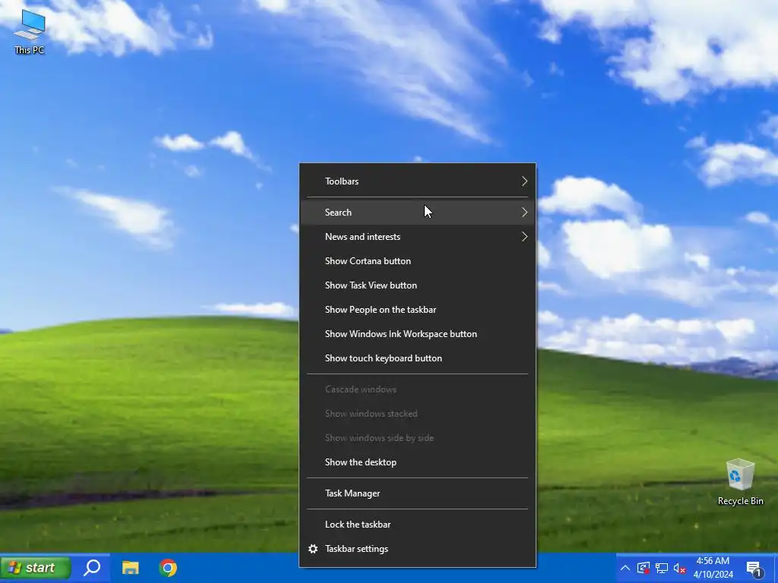
Task: Click the arrow next to Search
Action: pyautogui.click(x=524, y=213)
